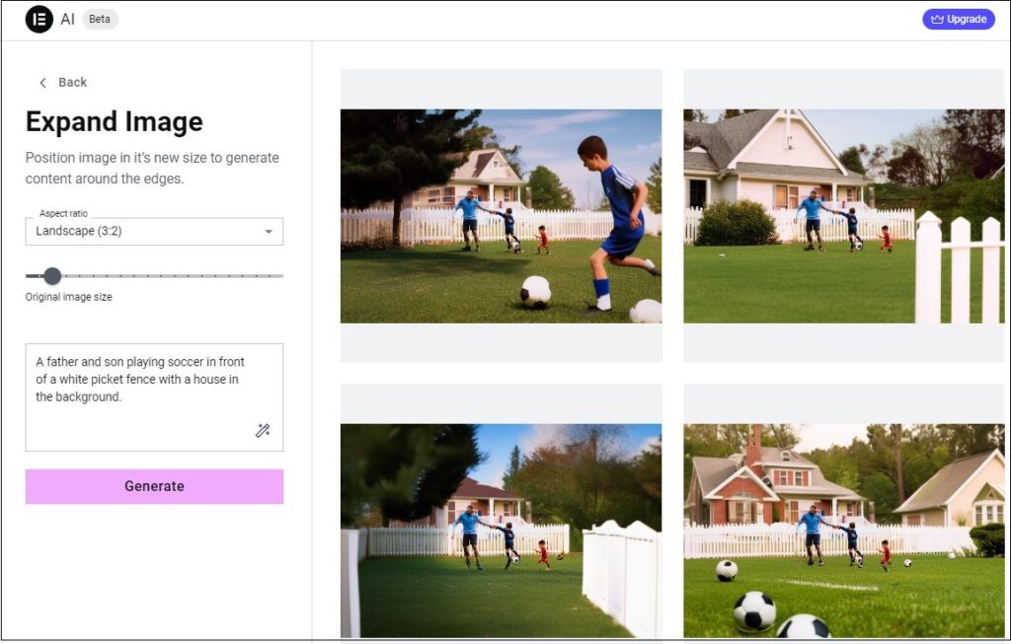Select the image with three soccer balls

(x=844, y=531)
